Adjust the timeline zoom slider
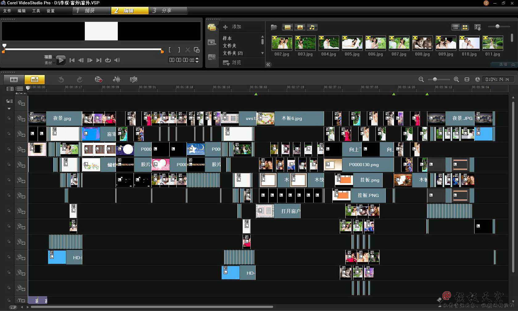The image size is (518, 311). click(x=435, y=80)
